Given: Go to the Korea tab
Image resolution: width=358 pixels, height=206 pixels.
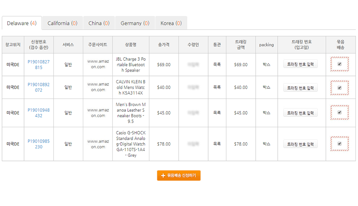Looking at the screenshot, I should (x=171, y=23).
